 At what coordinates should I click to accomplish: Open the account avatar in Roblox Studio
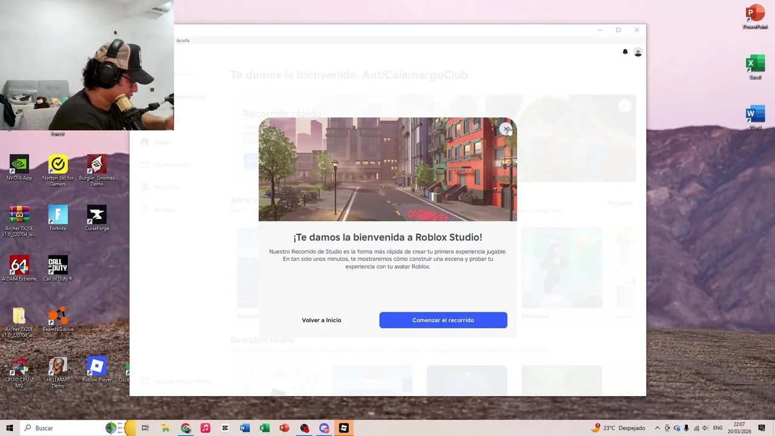click(x=638, y=52)
